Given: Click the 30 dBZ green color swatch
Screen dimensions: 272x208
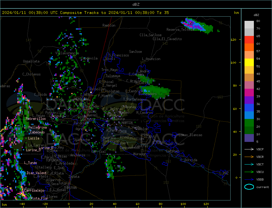Looking at the screenshot, I should 249,123.
